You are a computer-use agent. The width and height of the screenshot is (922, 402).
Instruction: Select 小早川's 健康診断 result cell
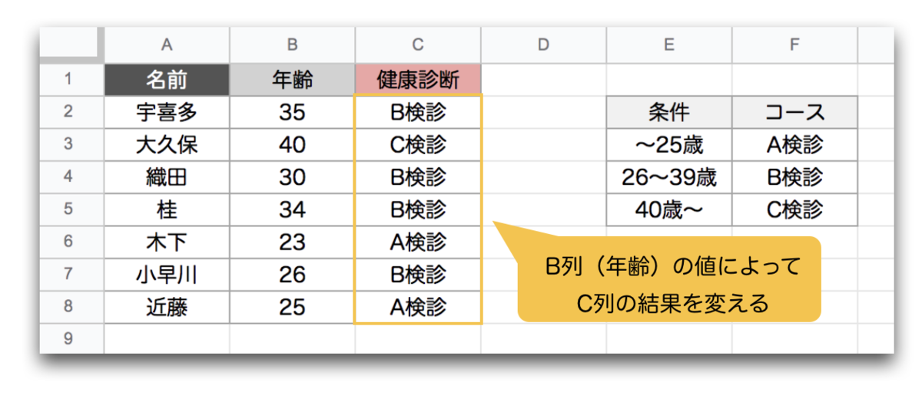(x=419, y=275)
